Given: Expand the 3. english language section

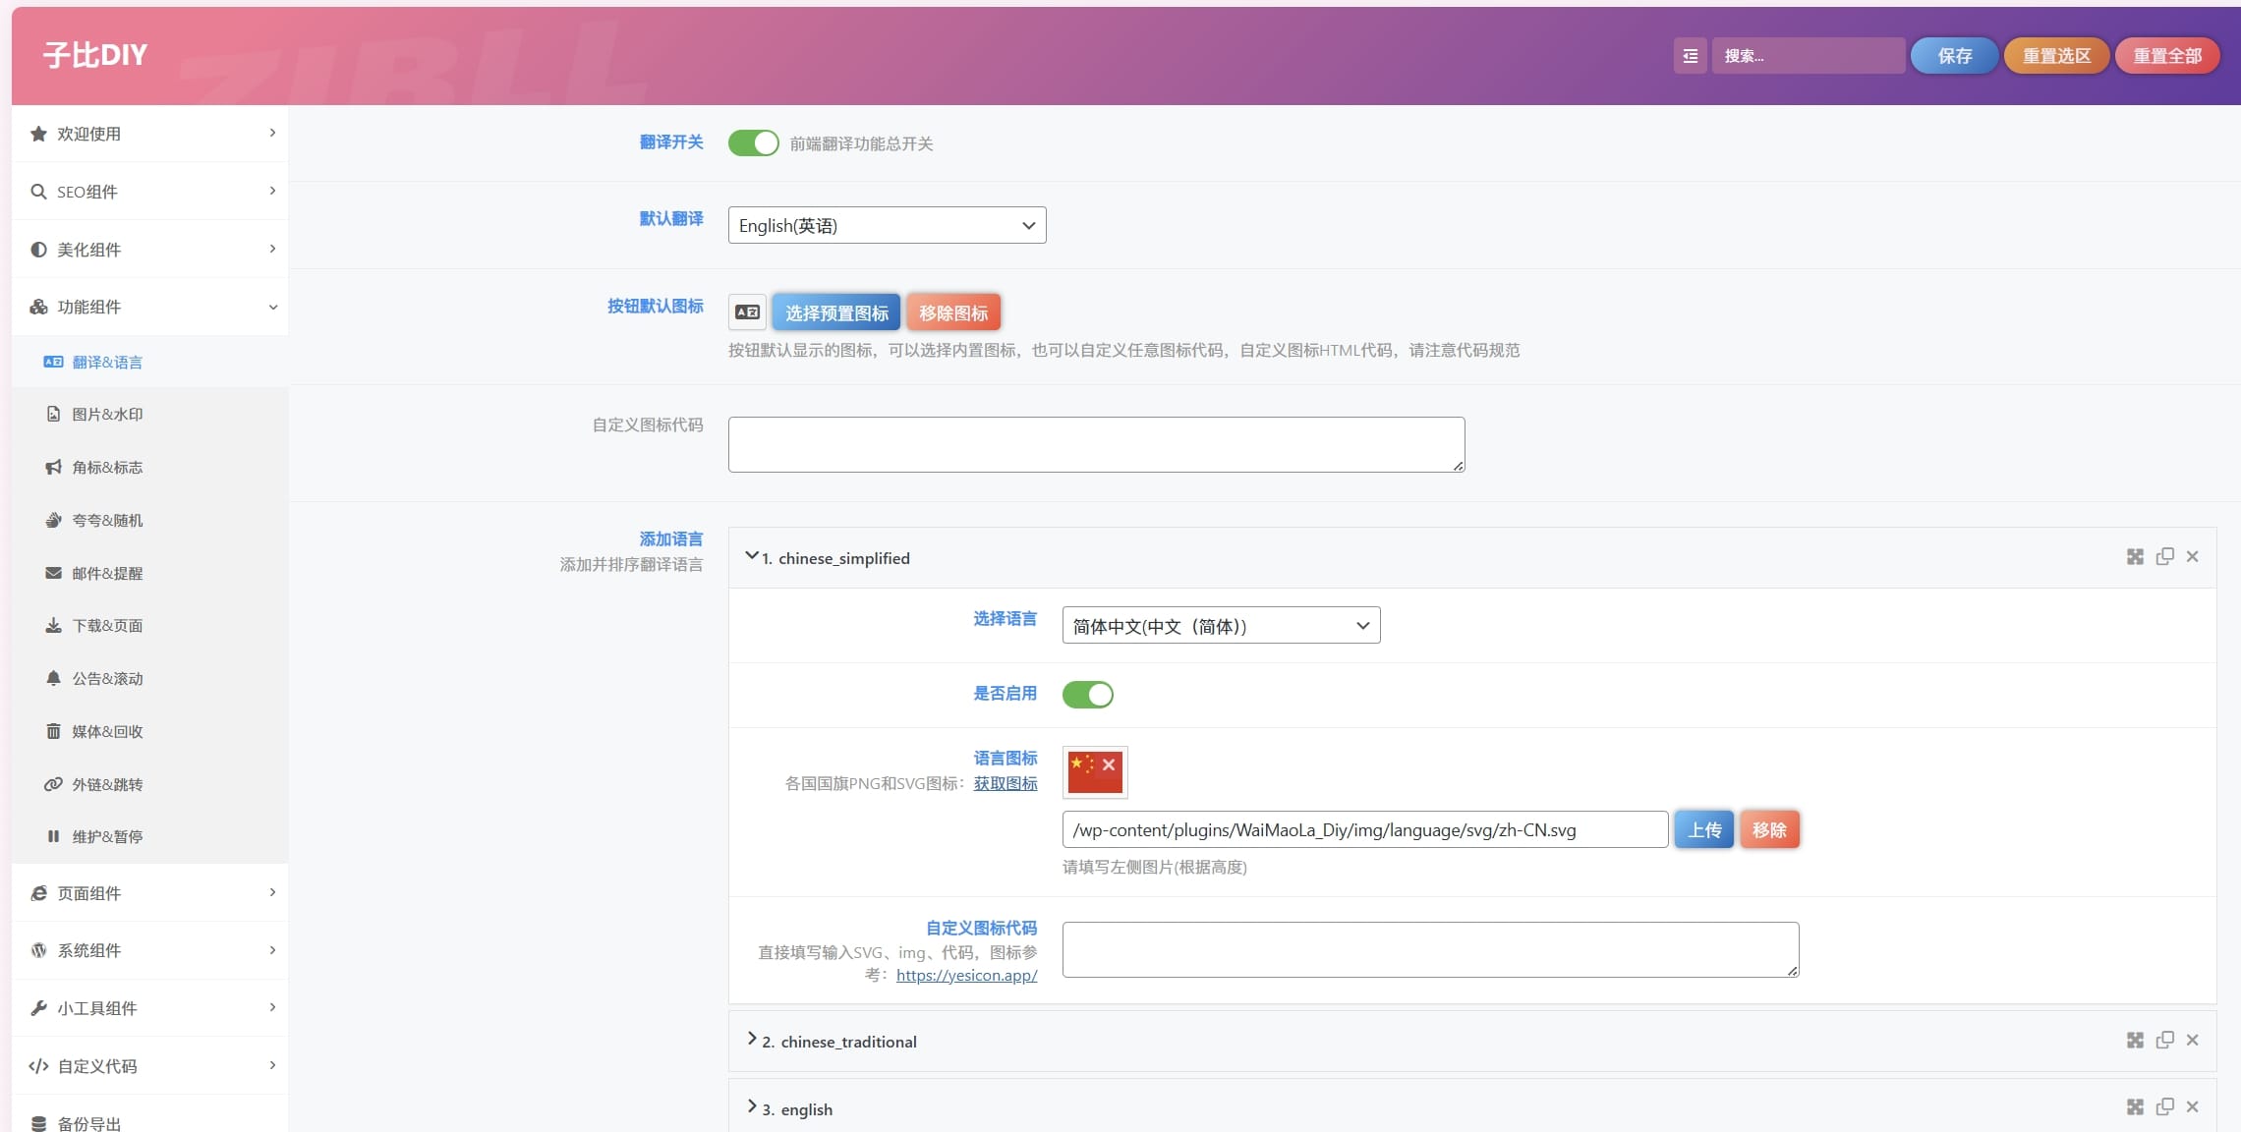Looking at the screenshot, I should point(797,1109).
